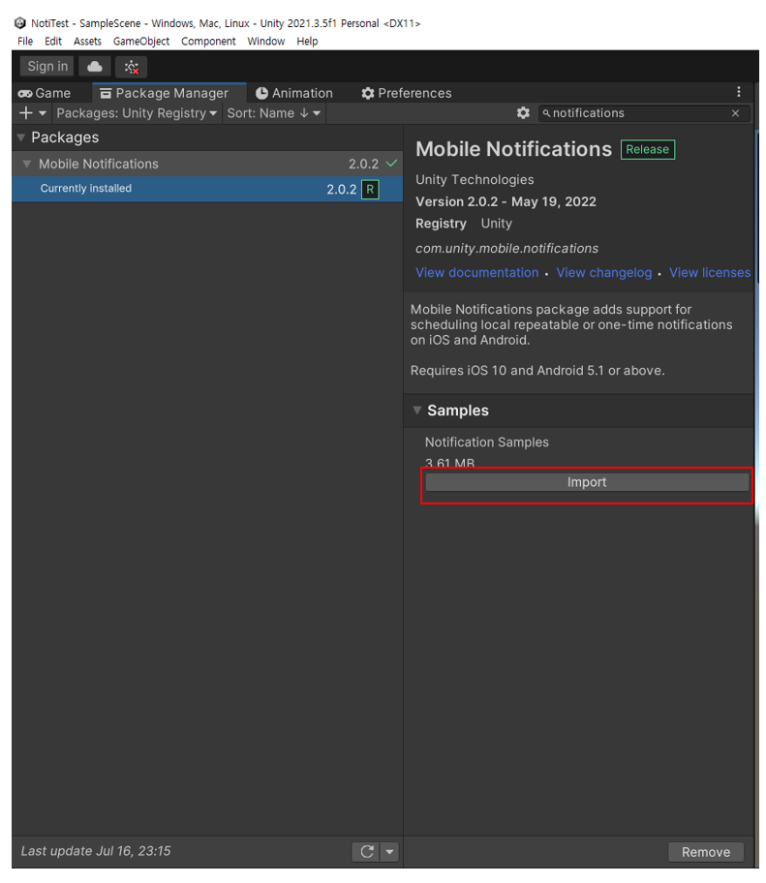The image size is (766, 883).
Task: Click the green installed checkmark
Action: (391, 164)
